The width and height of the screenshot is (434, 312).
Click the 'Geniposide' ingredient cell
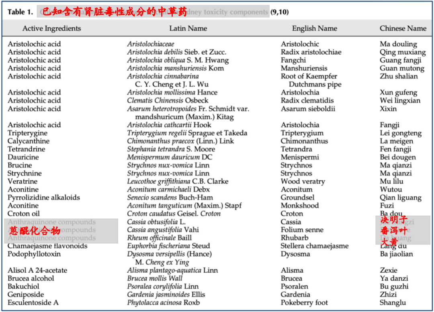click(26, 295)
